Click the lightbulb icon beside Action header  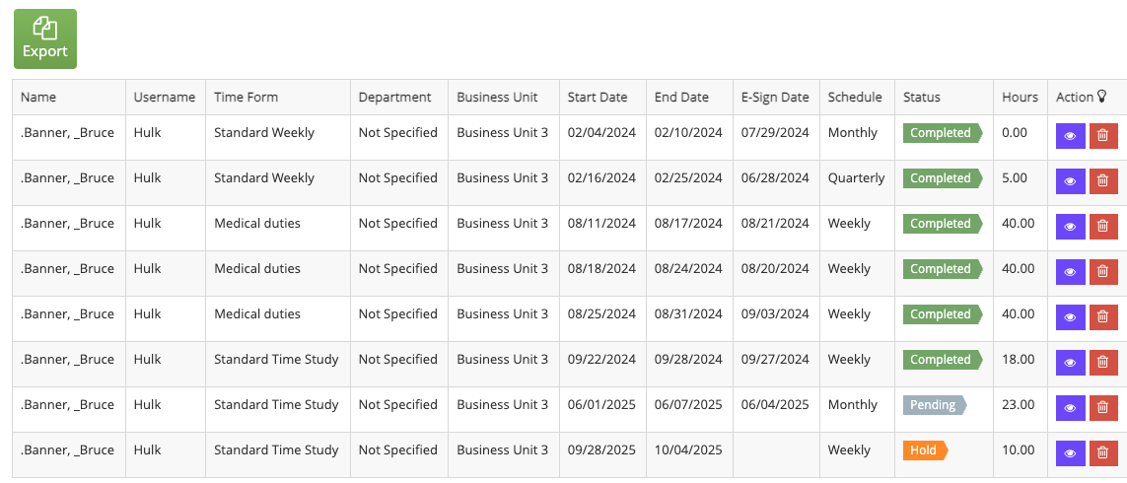1101,97
